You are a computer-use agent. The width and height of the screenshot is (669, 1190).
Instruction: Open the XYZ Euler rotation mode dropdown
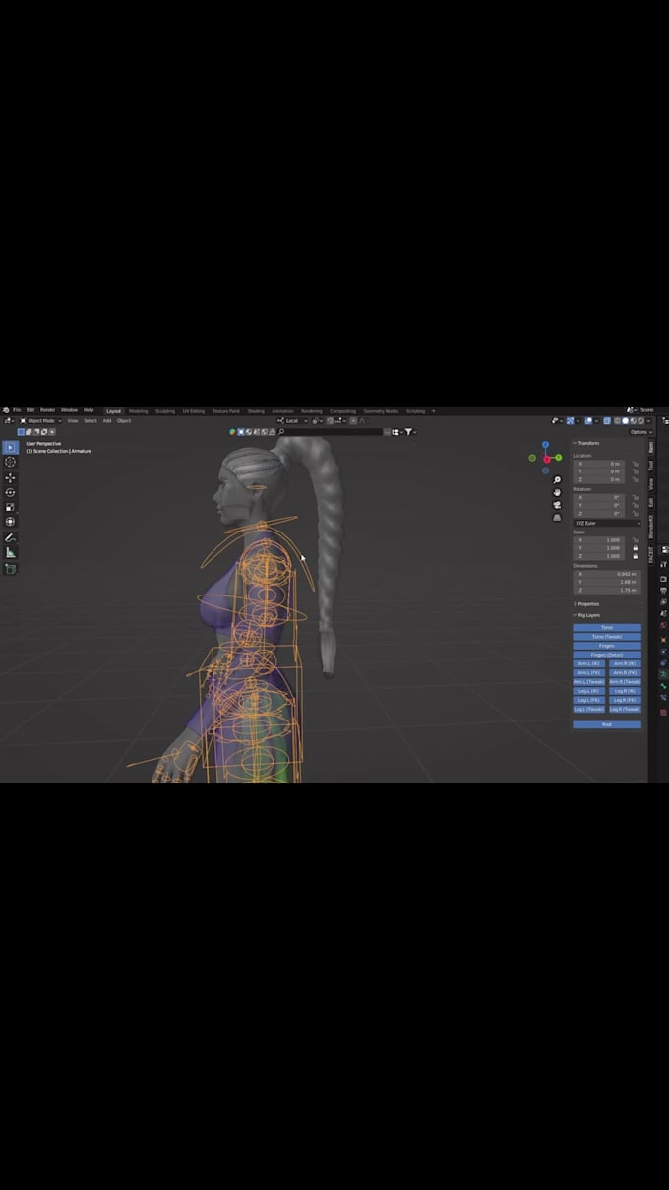[606, 523]
